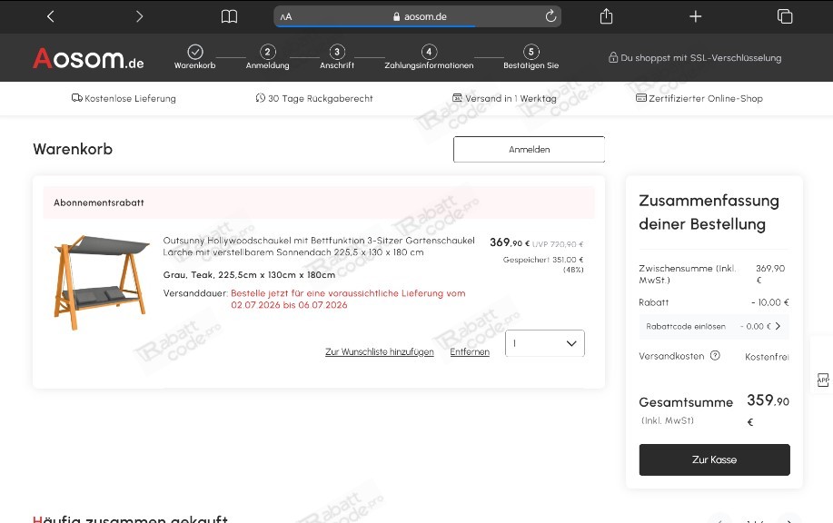
Task: Reload the aosom.de page
Action: click(550, 16)
